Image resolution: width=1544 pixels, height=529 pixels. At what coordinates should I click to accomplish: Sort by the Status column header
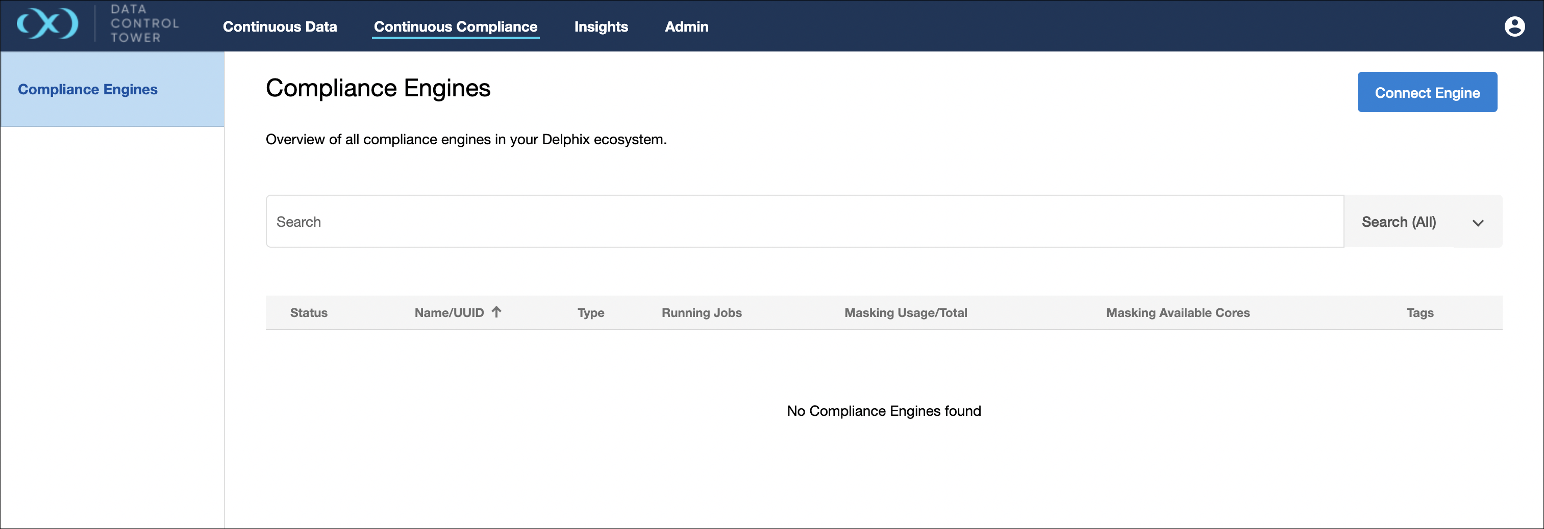click(x=309, y=313)
